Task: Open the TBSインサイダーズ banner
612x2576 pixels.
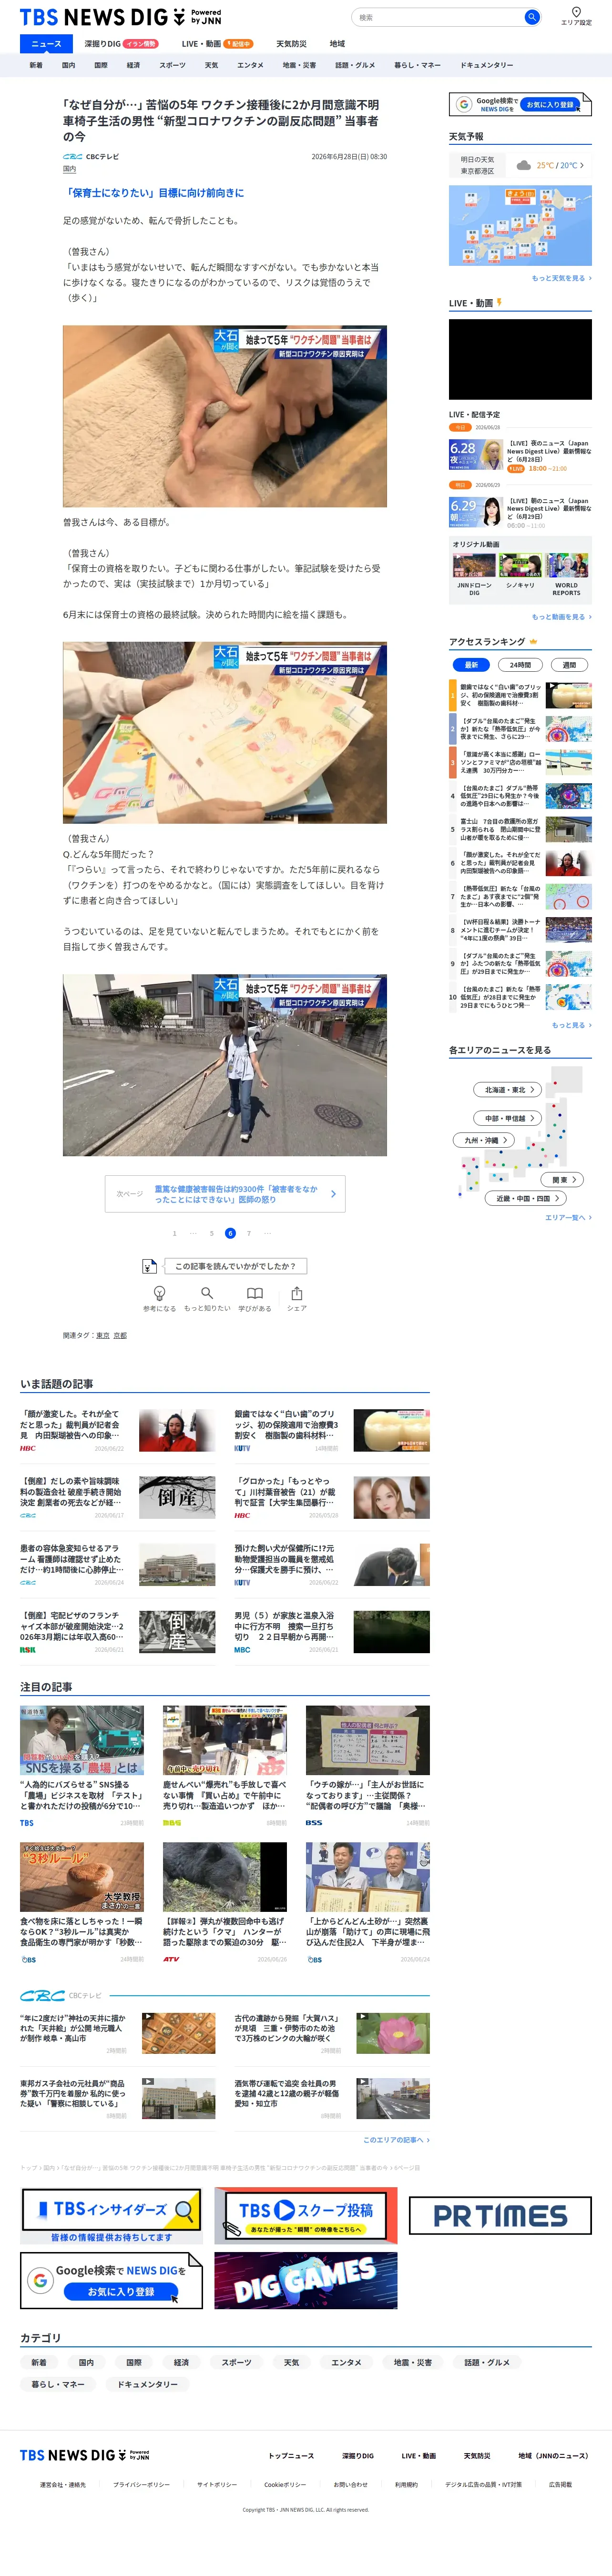Action: [x=112, y=2216]
